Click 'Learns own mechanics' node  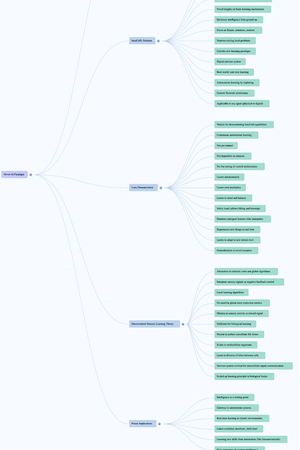[x=230, y=187]
